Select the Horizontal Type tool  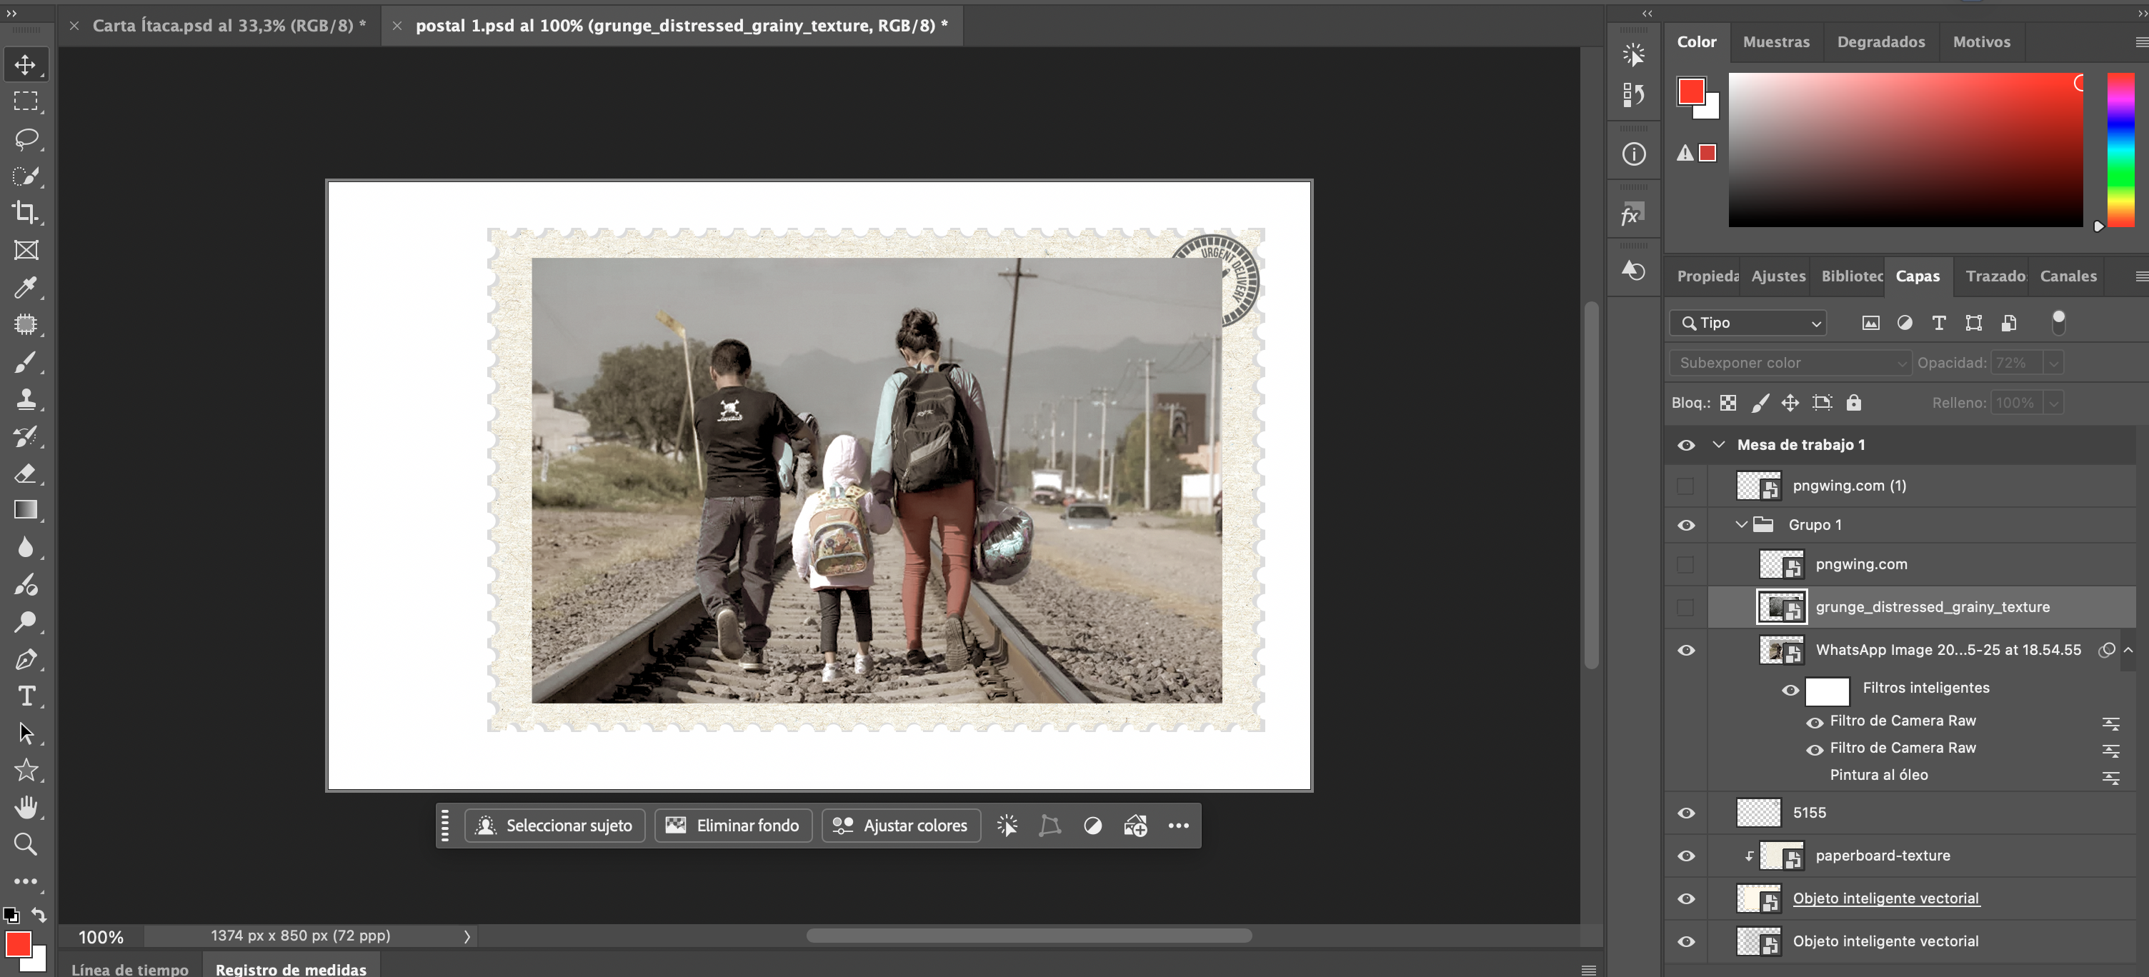point(26,696)
